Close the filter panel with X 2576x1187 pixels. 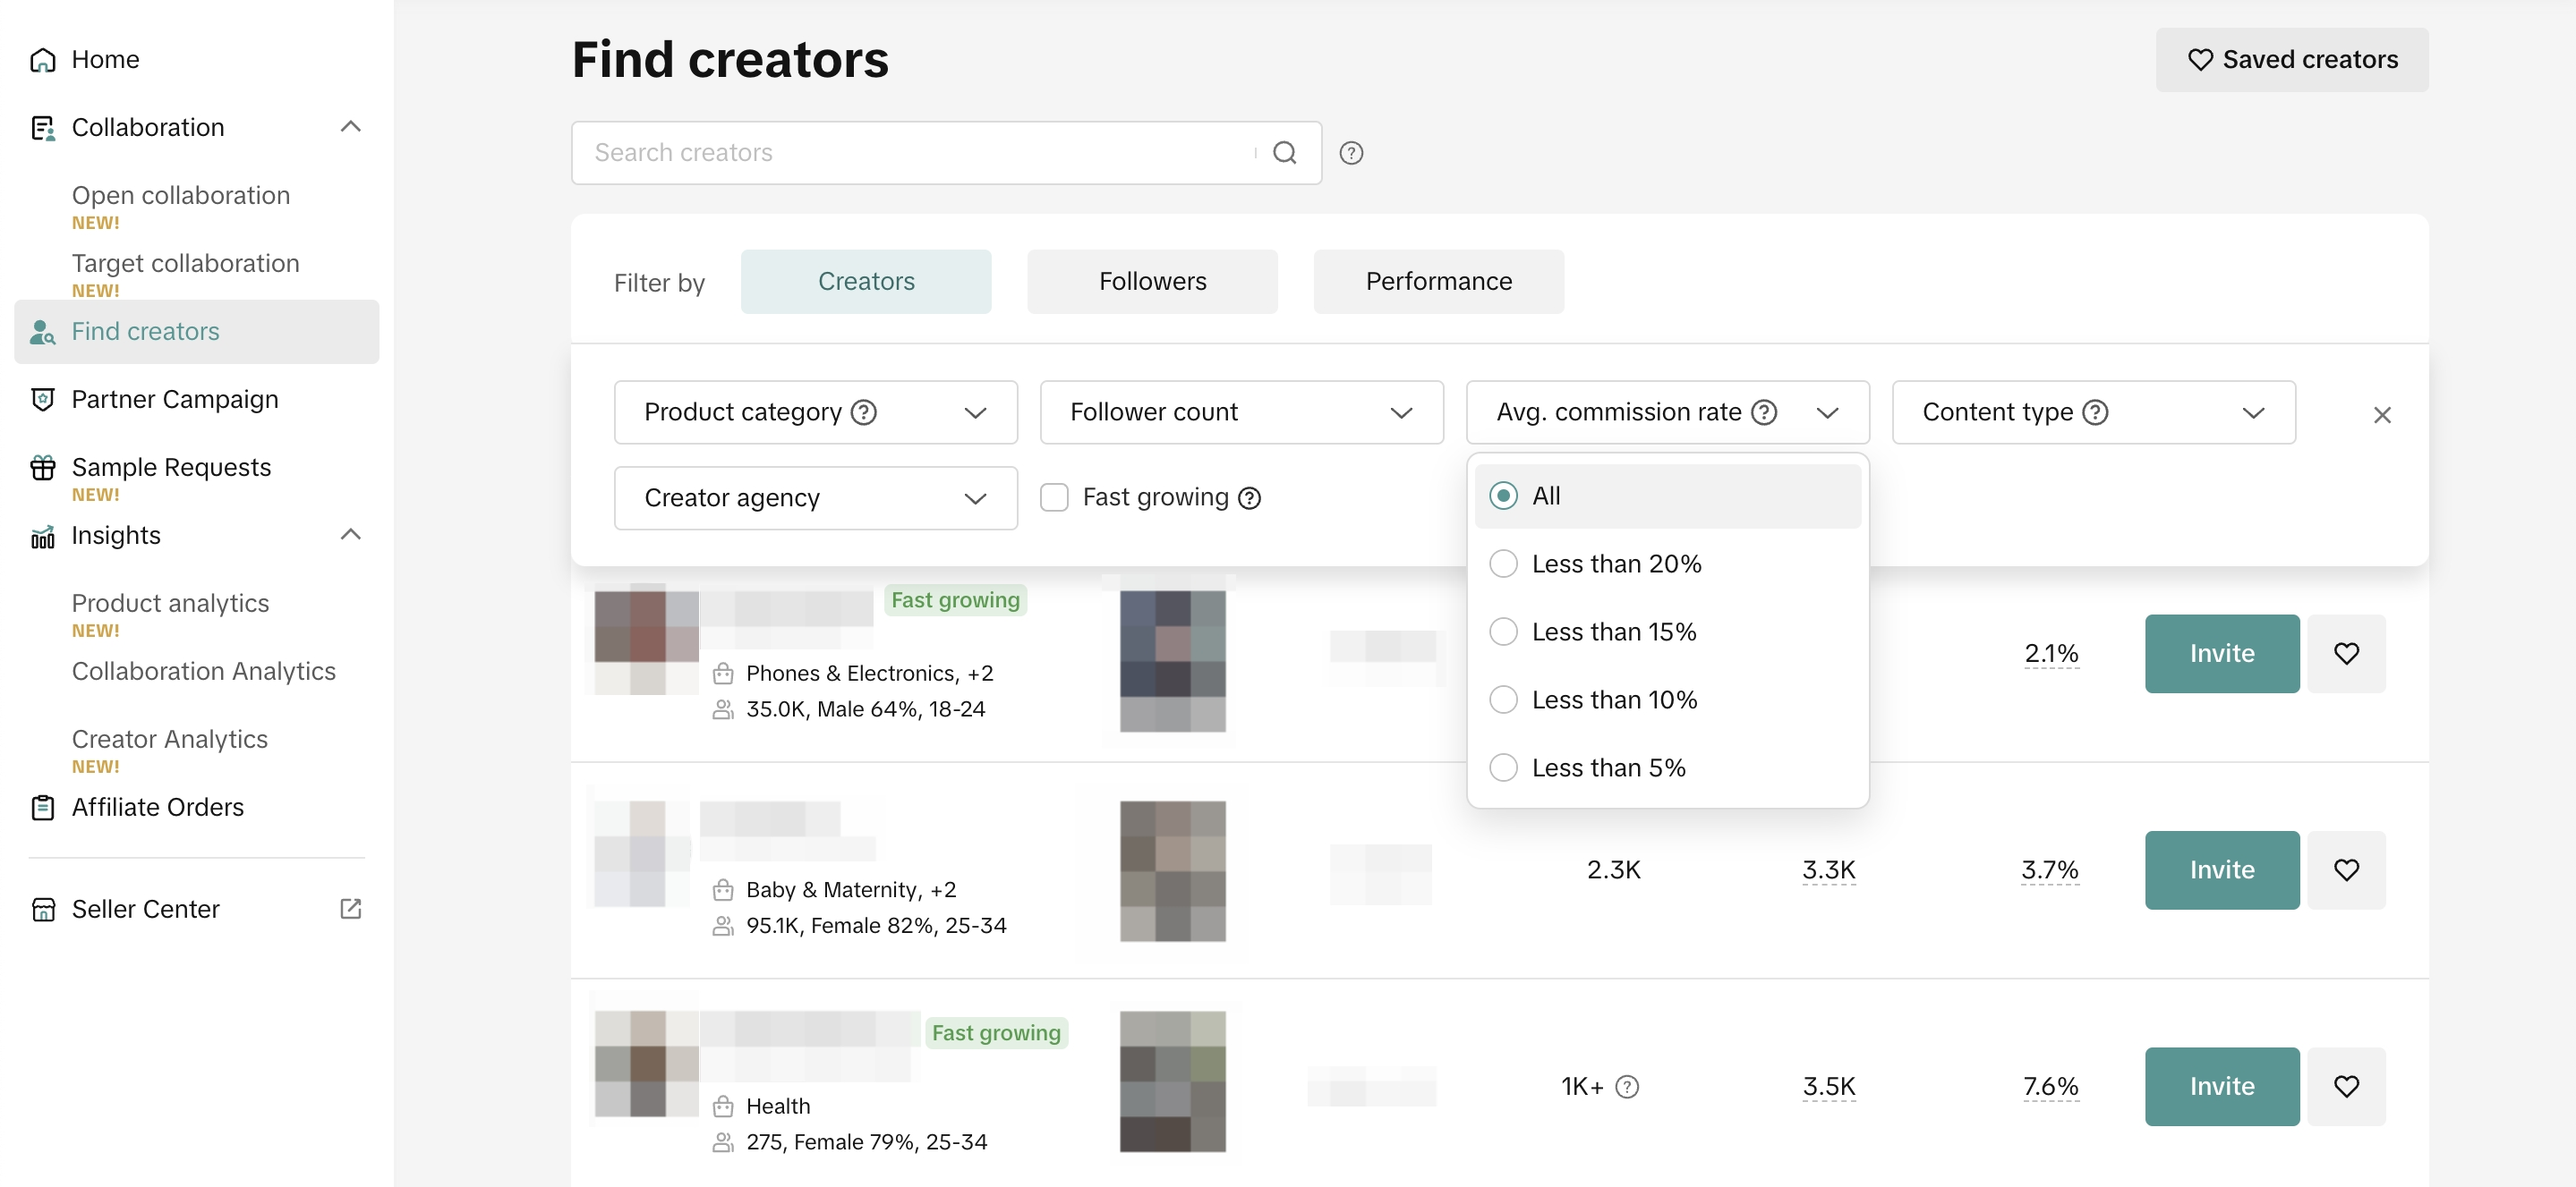coord(2381,415)
